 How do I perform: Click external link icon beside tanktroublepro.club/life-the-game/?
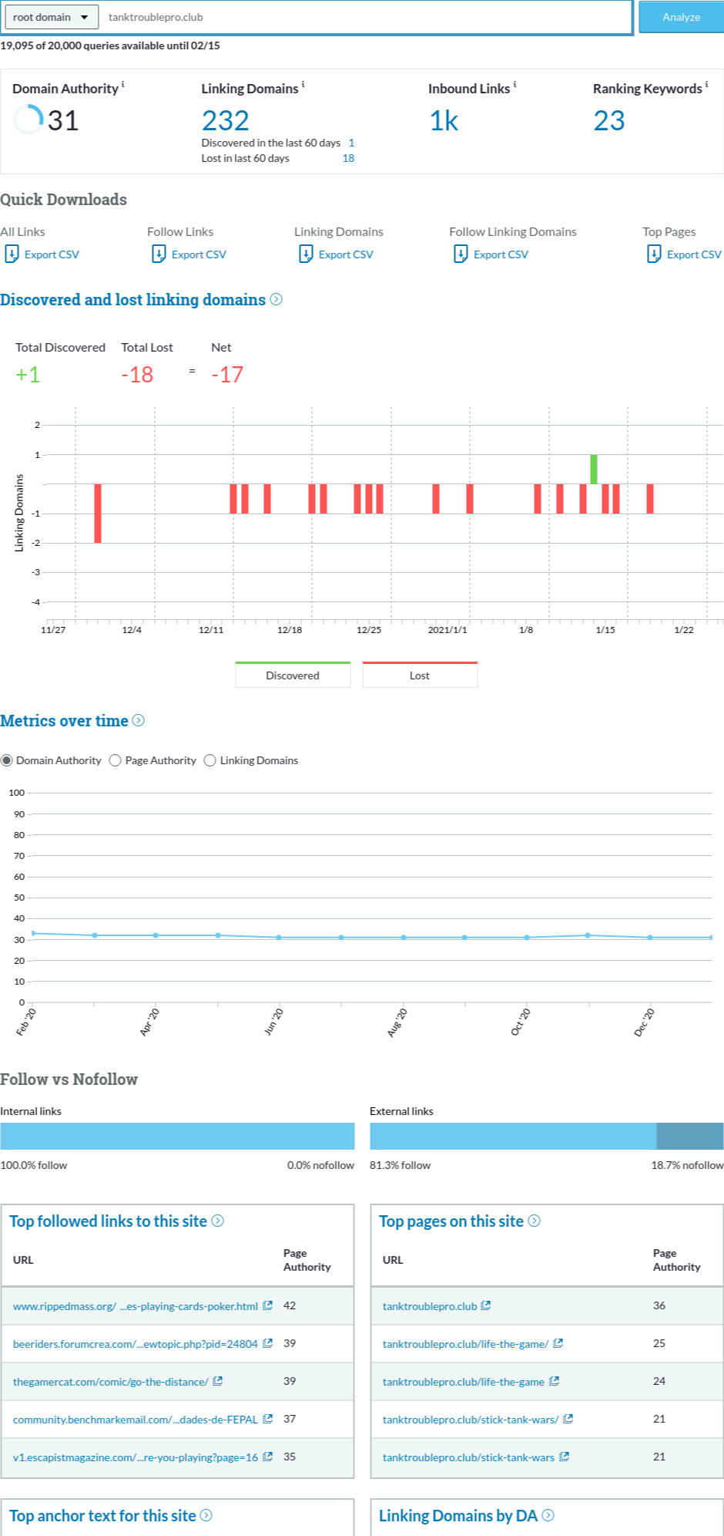point(558,1343)
